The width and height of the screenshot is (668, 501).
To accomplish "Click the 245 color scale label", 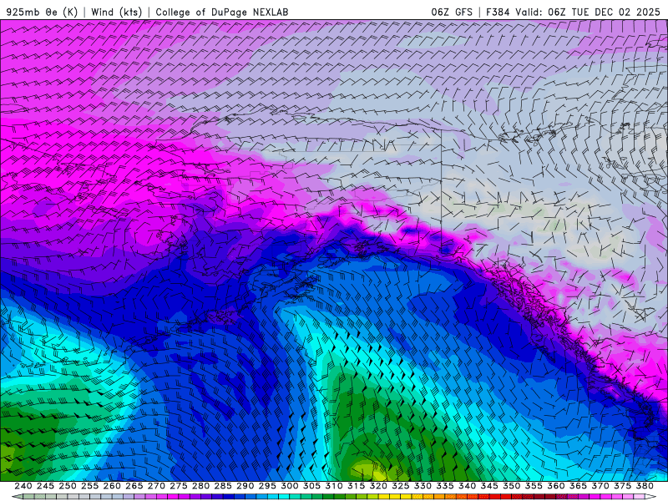I will [x=45, y=486].
